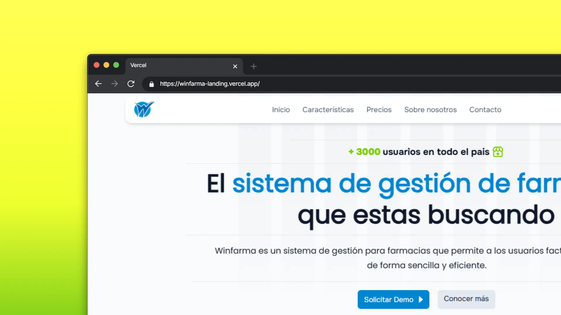Open the Inicio nav link
561x315 pixels.
tap(281, 110)
